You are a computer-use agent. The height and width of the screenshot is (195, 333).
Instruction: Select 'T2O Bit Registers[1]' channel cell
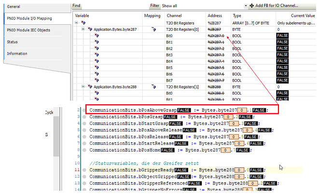(182, 87)
